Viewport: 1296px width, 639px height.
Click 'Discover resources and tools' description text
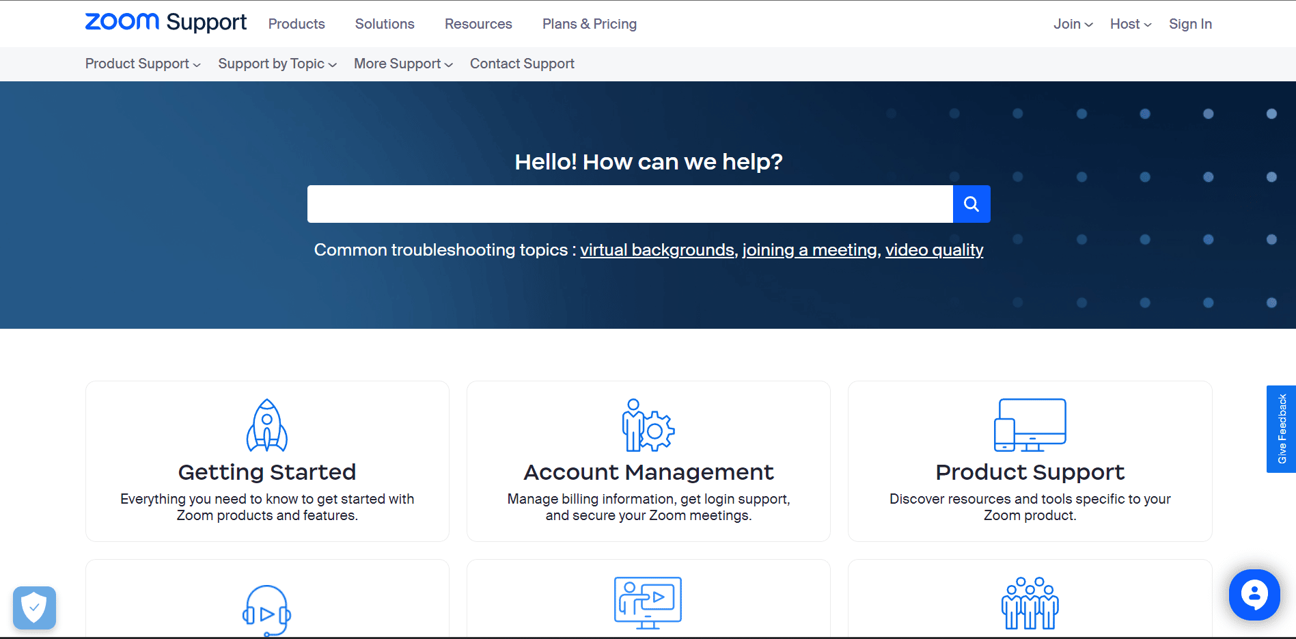(x=1030, y=507)
